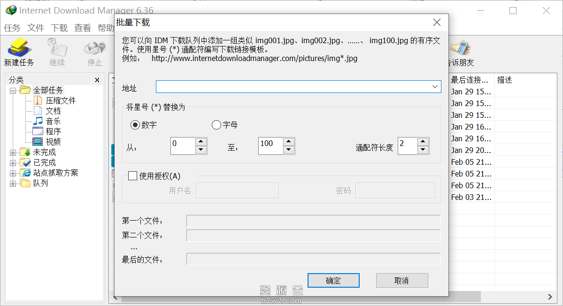
Task: Select the 数字 radio button
Action: pos(135,125)
